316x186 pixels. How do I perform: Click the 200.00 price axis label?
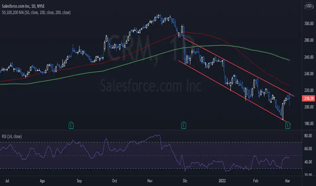[309, 107]
